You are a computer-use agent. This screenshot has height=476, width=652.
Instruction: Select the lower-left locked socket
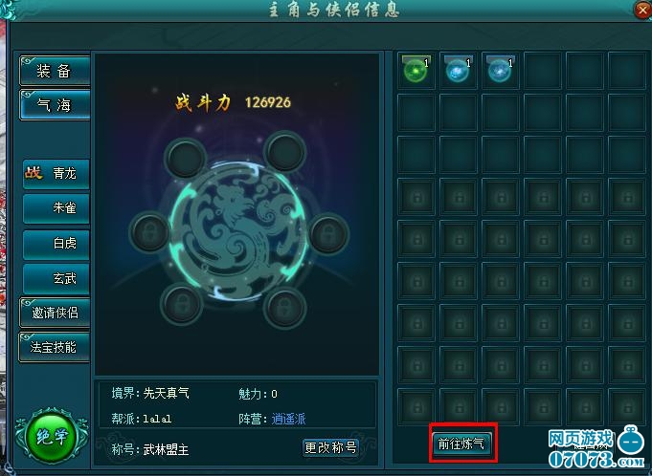click(181, 304)
